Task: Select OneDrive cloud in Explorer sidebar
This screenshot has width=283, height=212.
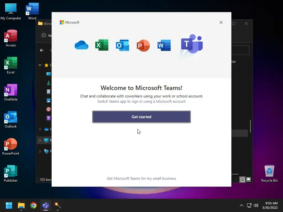Action: 46,129
